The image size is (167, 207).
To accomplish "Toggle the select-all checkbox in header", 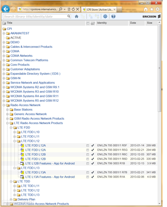I will pyautogui.click(x=88, y=23).
